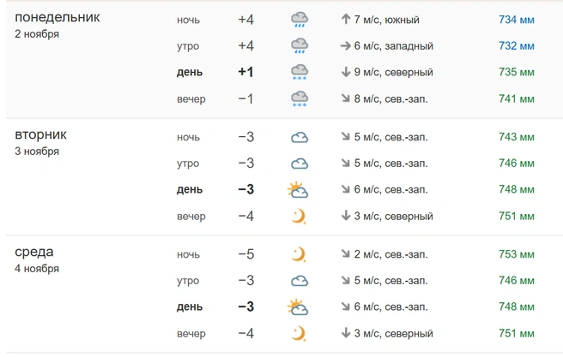This screenshot has width=563, height=357.
Task: Select the среда day heading
Action: [x=34, y=252]
